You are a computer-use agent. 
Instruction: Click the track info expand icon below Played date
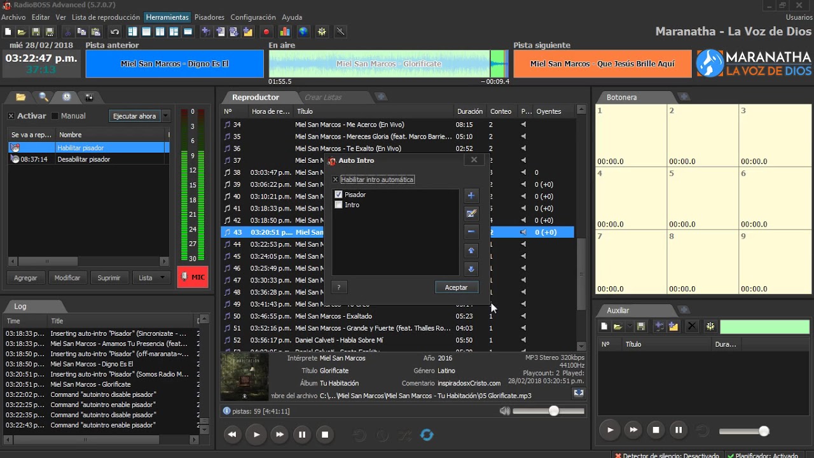[x=578, y=393]
